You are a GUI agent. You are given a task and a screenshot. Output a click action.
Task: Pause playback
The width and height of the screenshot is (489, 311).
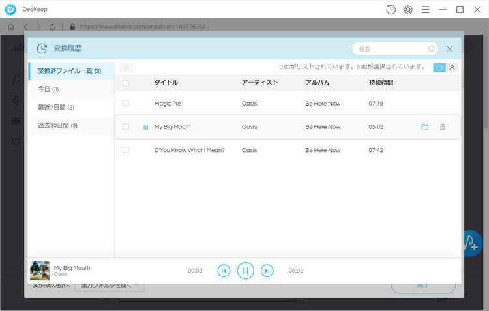[245, 271]
